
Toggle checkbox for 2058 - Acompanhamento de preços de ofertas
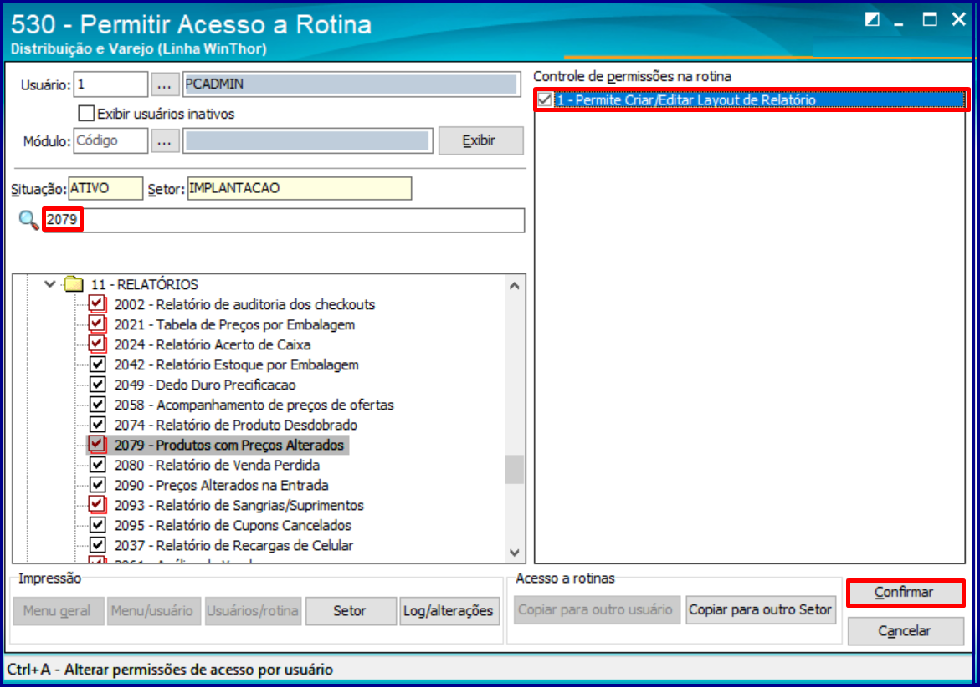coord(97,404)
